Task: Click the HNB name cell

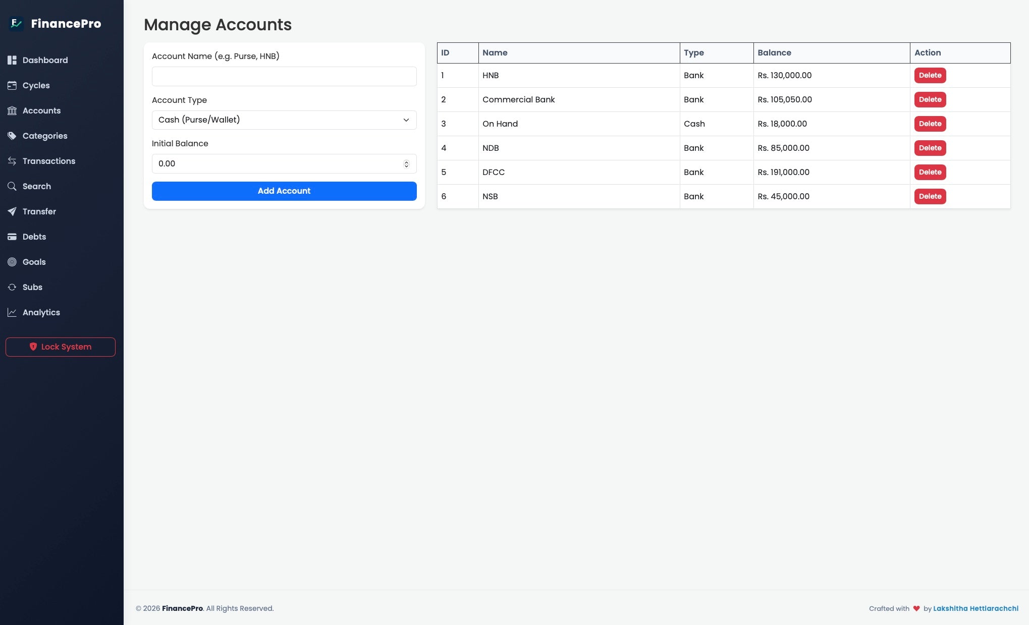Action: pos(579,75)
